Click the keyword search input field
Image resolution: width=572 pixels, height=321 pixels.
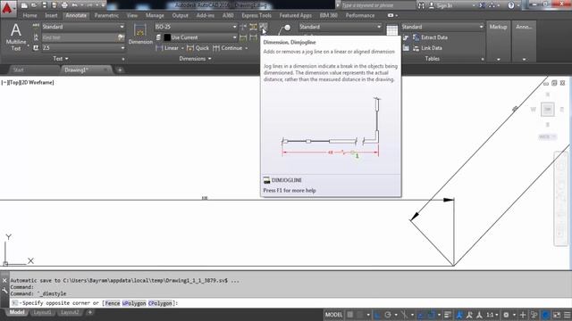point(377,5)
